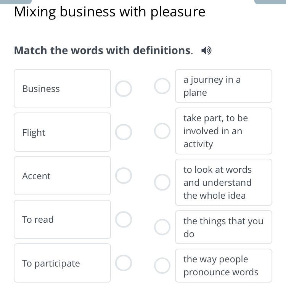Screen dimensions: 286x286
Task: Select the radio button next to To participate
Action: tap(124, 263)
